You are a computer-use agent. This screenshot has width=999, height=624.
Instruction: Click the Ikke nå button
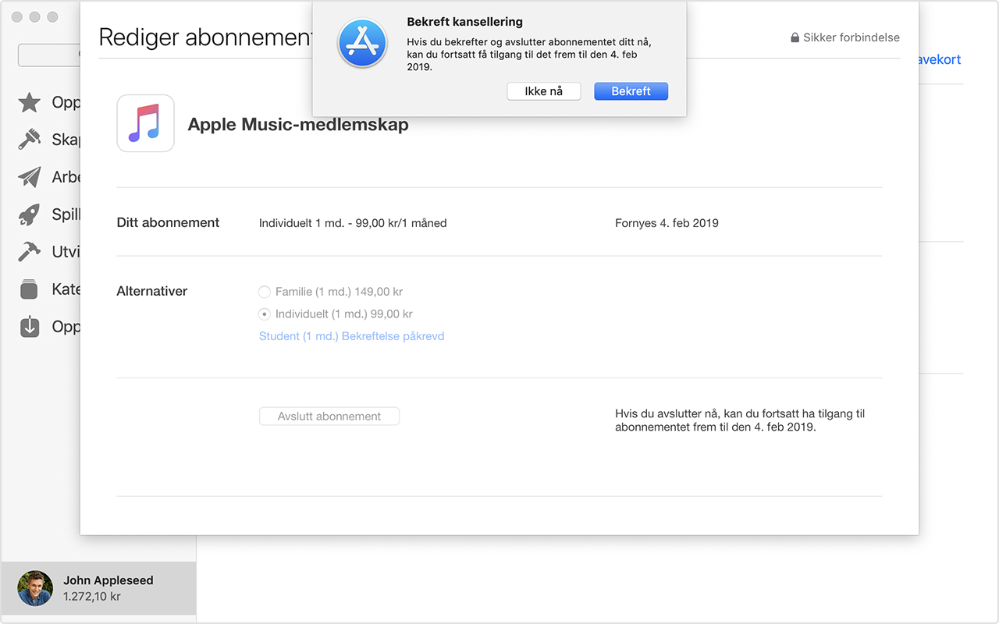pyautogui.click(x=544, y=91)
